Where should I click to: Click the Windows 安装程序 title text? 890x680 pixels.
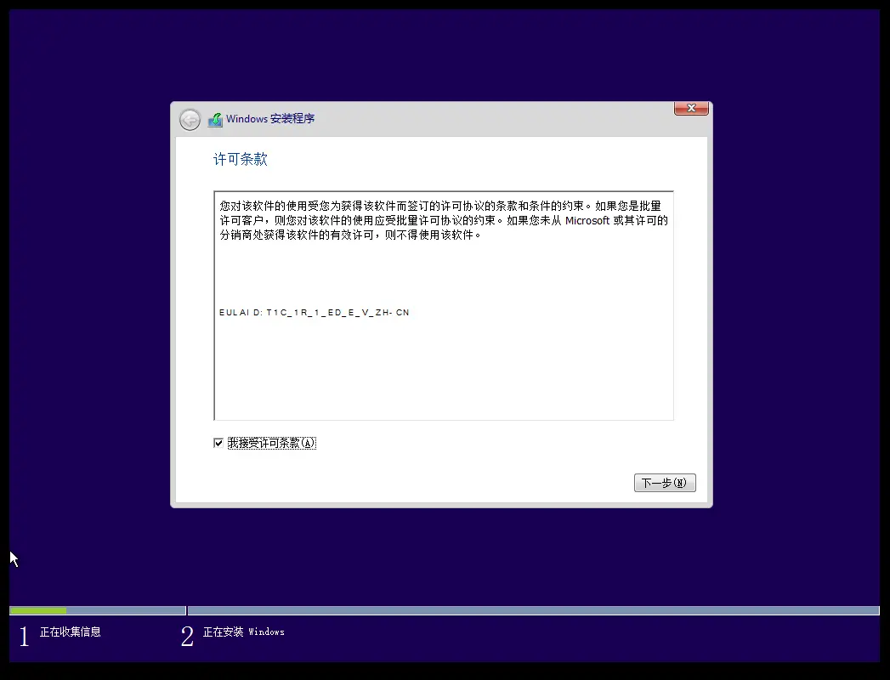[x=270, y=119]
